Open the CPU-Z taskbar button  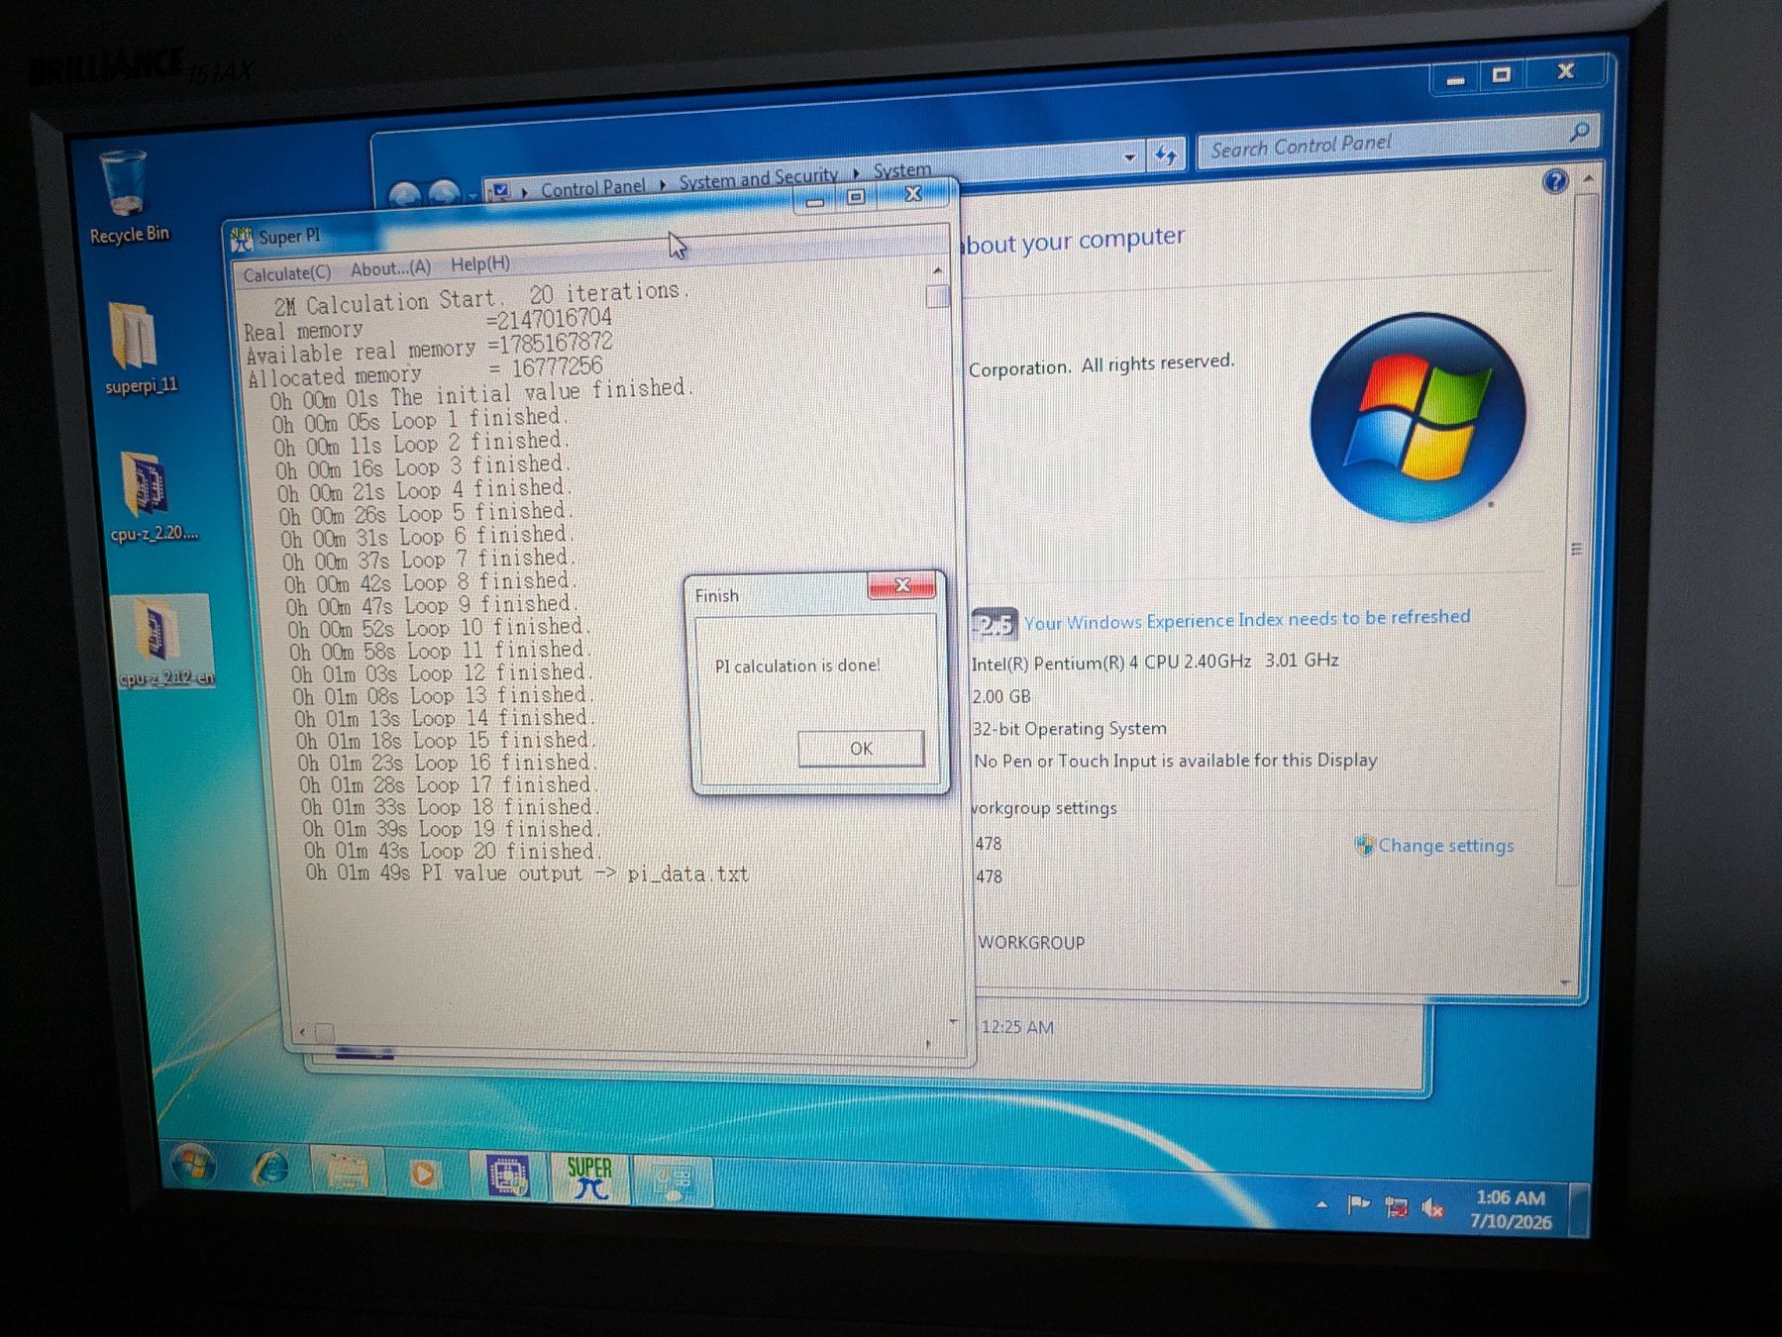509,1177
